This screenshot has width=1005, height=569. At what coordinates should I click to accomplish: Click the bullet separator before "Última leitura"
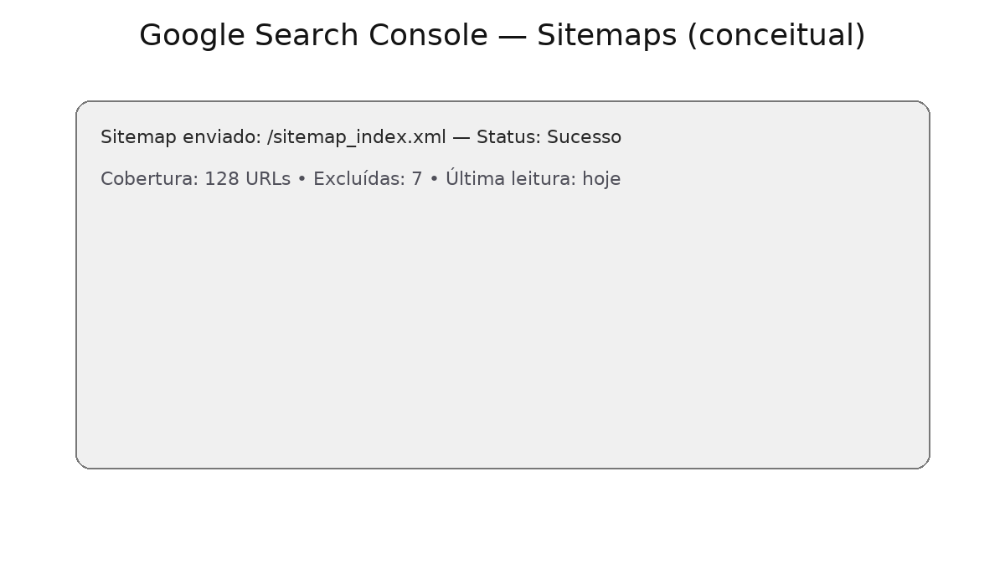434,179
